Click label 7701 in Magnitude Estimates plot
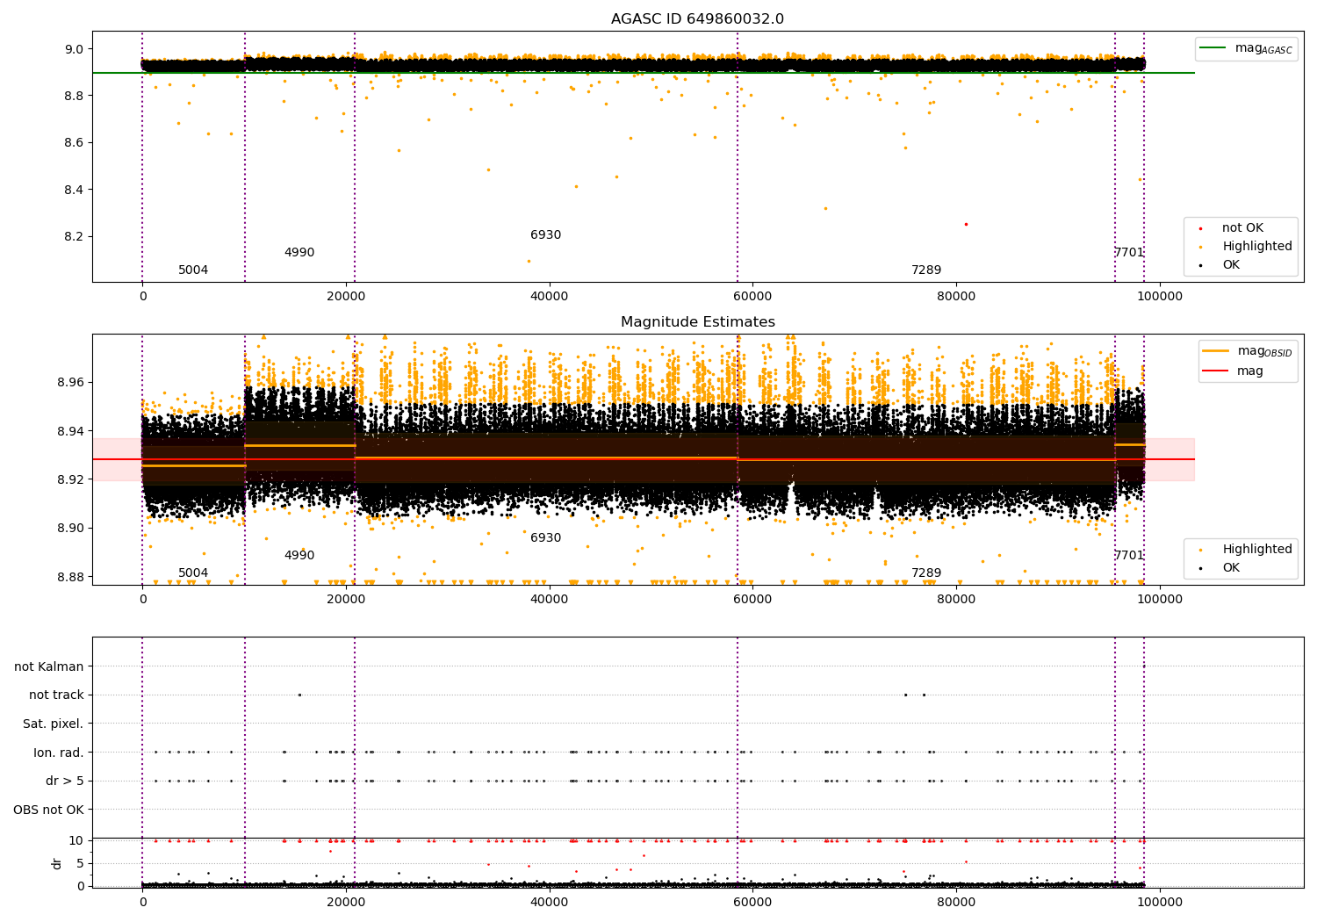The width and height of the screenshot is (1317, 922). (x=1129, y=556)
